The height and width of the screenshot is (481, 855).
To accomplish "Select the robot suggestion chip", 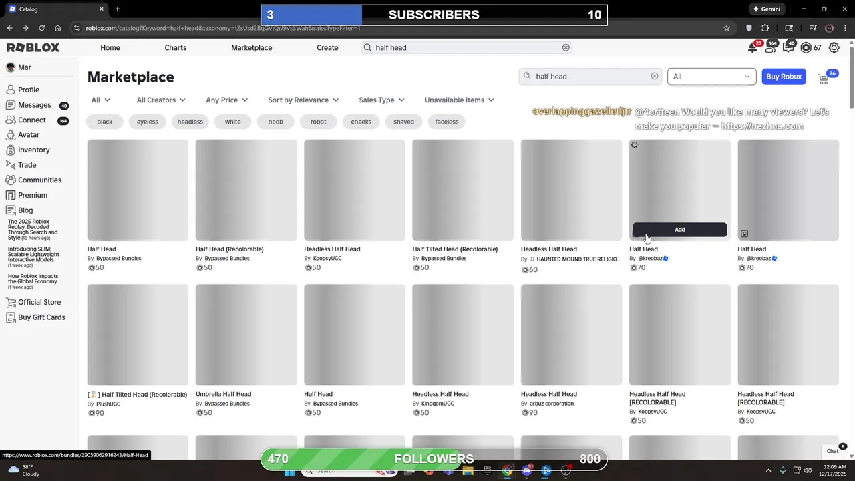I will (319, 122).
